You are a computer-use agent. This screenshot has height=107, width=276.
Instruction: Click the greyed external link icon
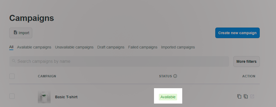[252, 96]
